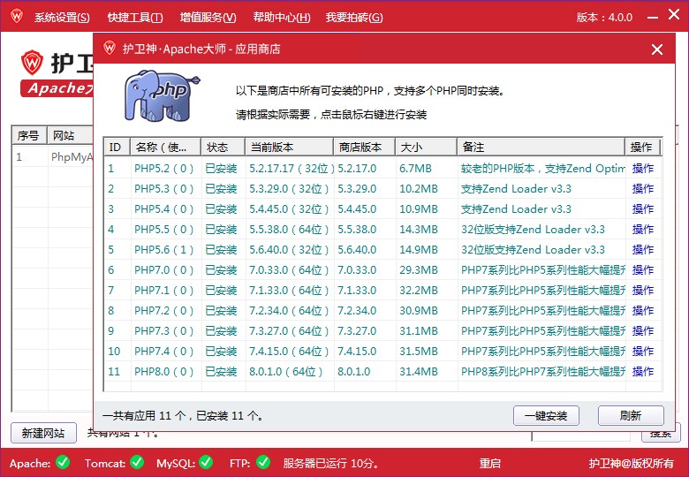
Task: Click the MySQL green status checkmark
Action: point(205,462)
